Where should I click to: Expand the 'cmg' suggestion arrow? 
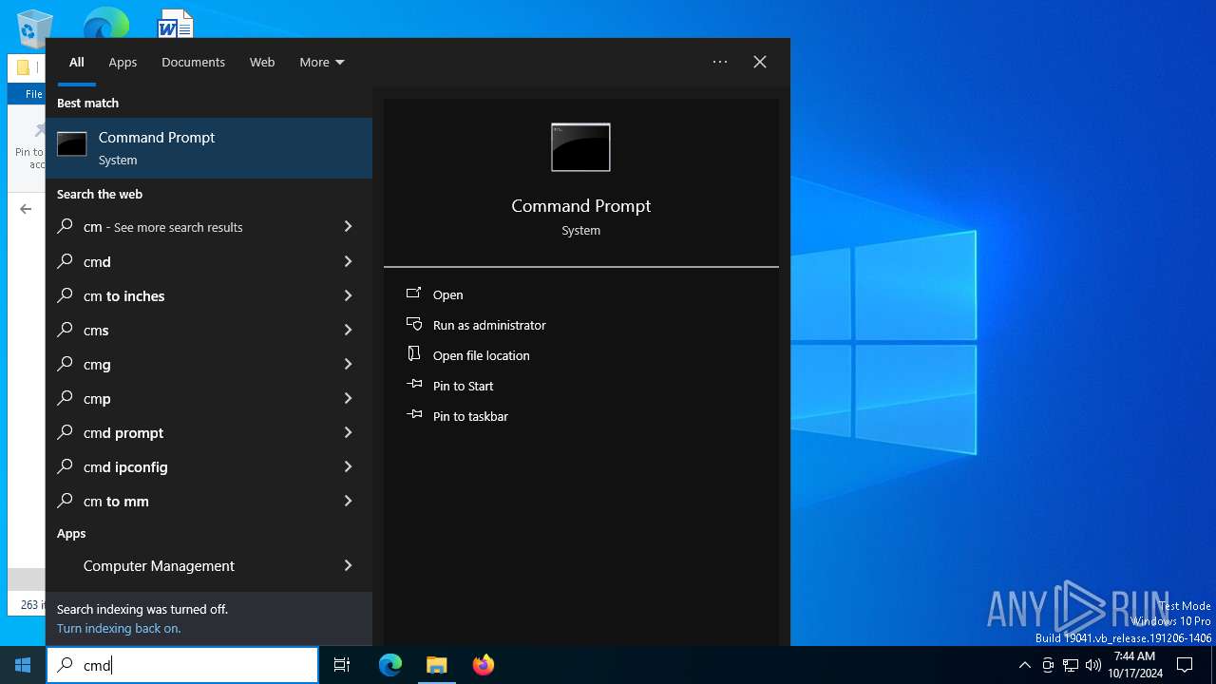click(x=348, y=364)
